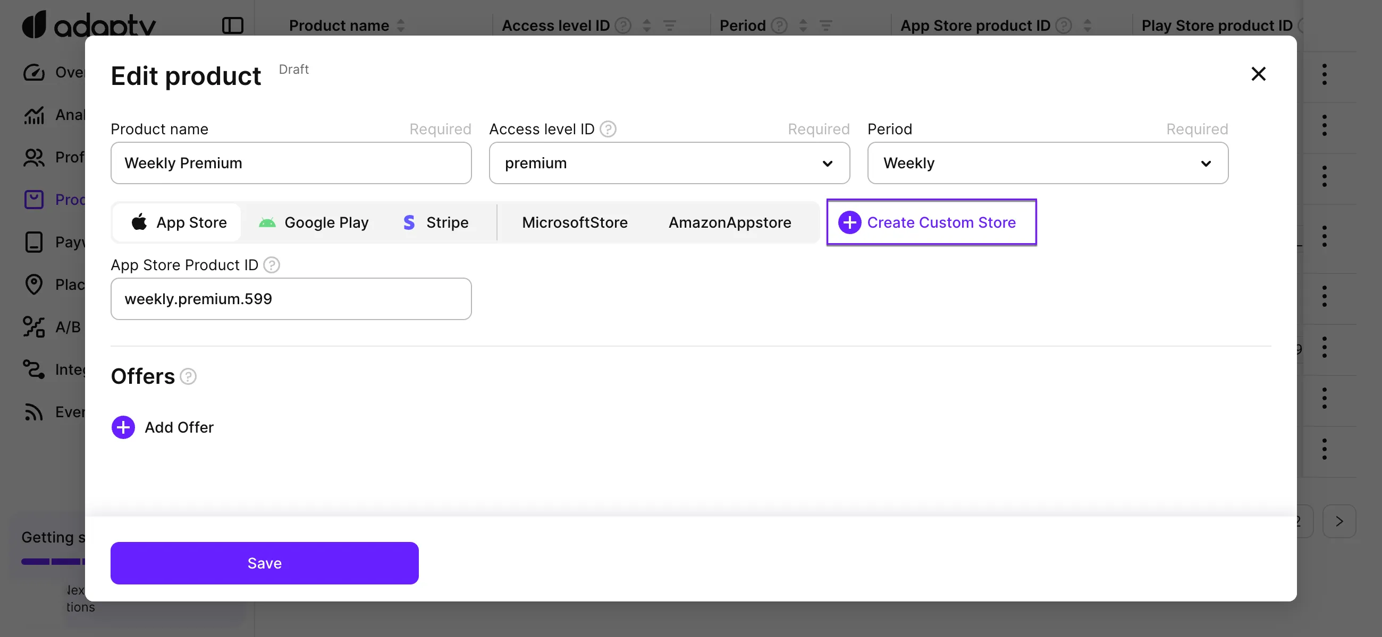Select the MicrosoftStore tab
Image resolution: width=1382 pixels, height=637 pixels.
click(575, 222)
